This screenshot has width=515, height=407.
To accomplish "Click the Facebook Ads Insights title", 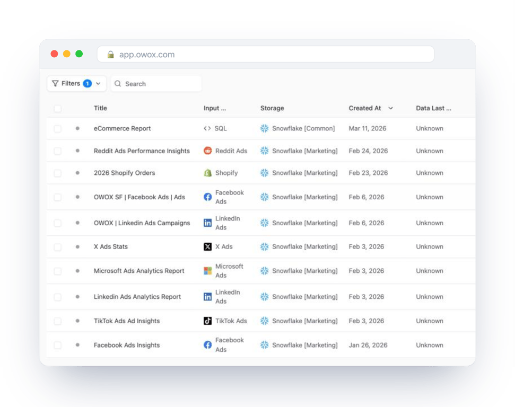I will click(127, 345).
